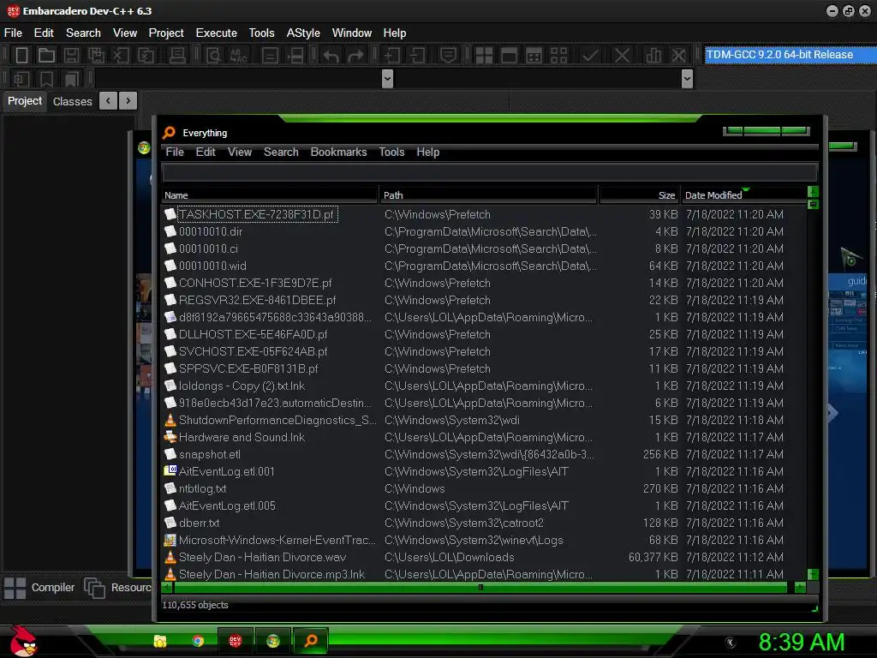877x658 pixels.
Task: Click the Open file folder icon
Action: (x=46, y=55)
